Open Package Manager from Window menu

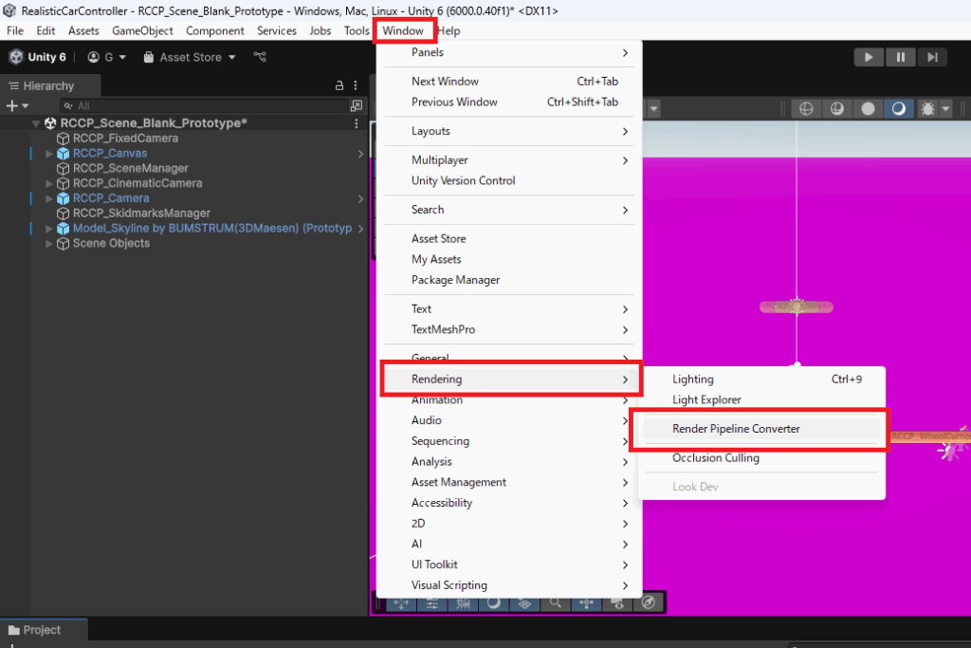tap(455, 280)
